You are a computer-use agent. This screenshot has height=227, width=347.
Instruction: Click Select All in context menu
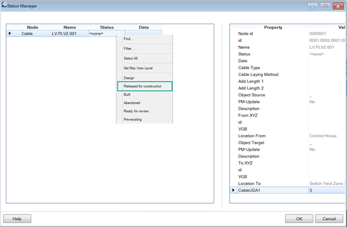click(x=131, y=58)
